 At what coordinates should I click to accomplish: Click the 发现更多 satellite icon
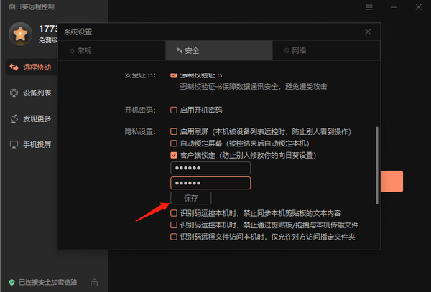14,118
